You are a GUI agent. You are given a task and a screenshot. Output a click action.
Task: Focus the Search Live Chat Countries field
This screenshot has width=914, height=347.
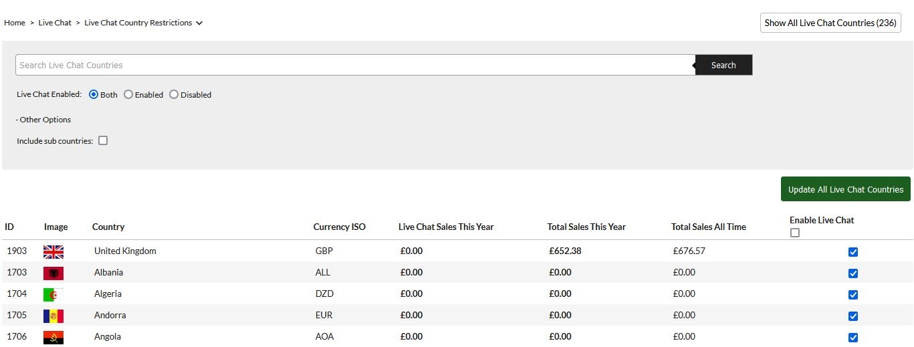tap(354, 65)
